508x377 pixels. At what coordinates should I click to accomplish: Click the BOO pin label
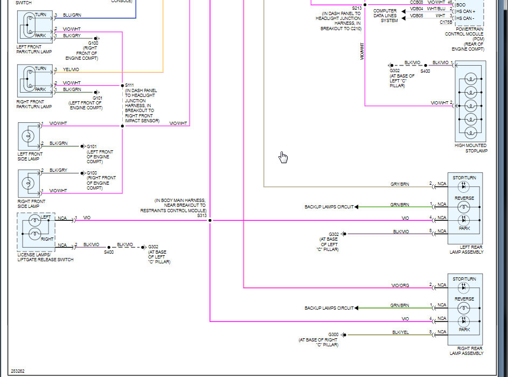pyautogui.click(x=461, y=5)
